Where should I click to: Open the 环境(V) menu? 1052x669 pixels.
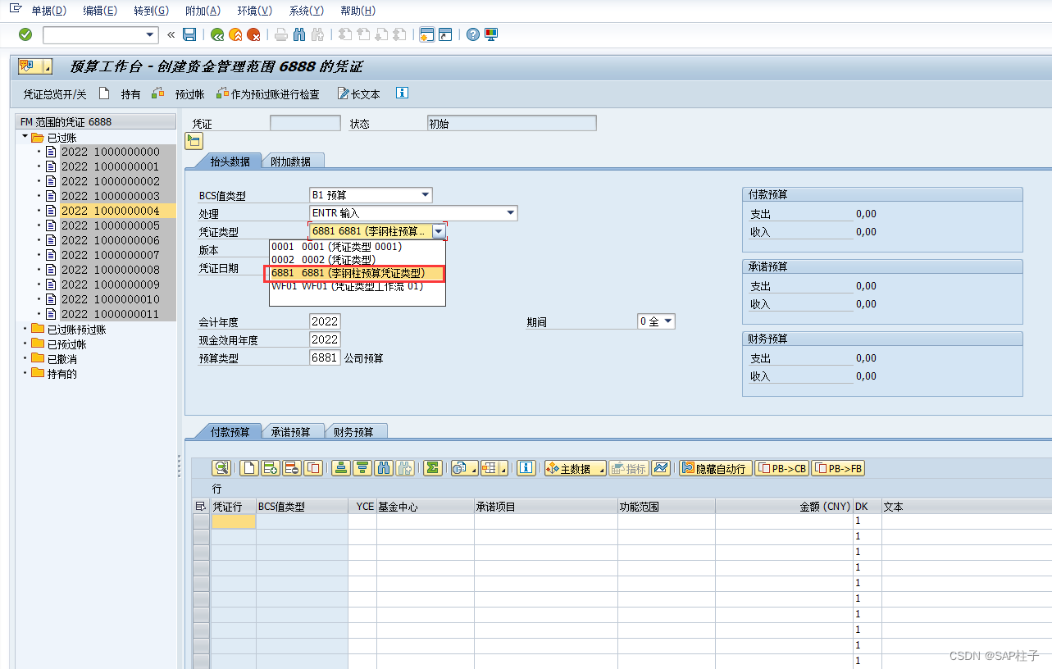point(253,11)
